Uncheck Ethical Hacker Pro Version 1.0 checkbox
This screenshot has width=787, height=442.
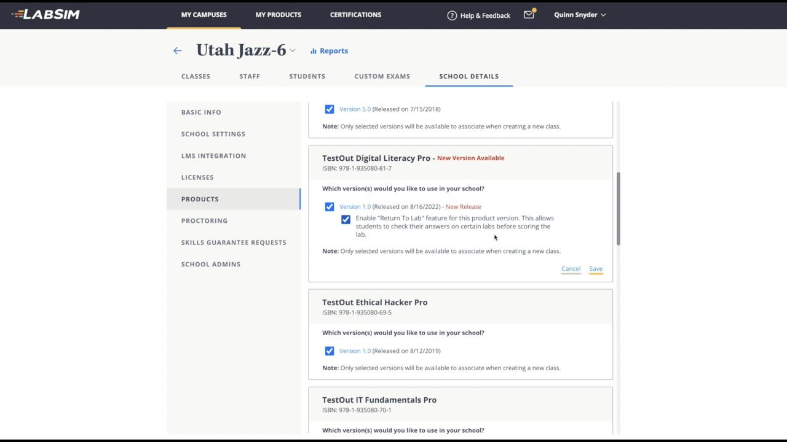(330, 351)
